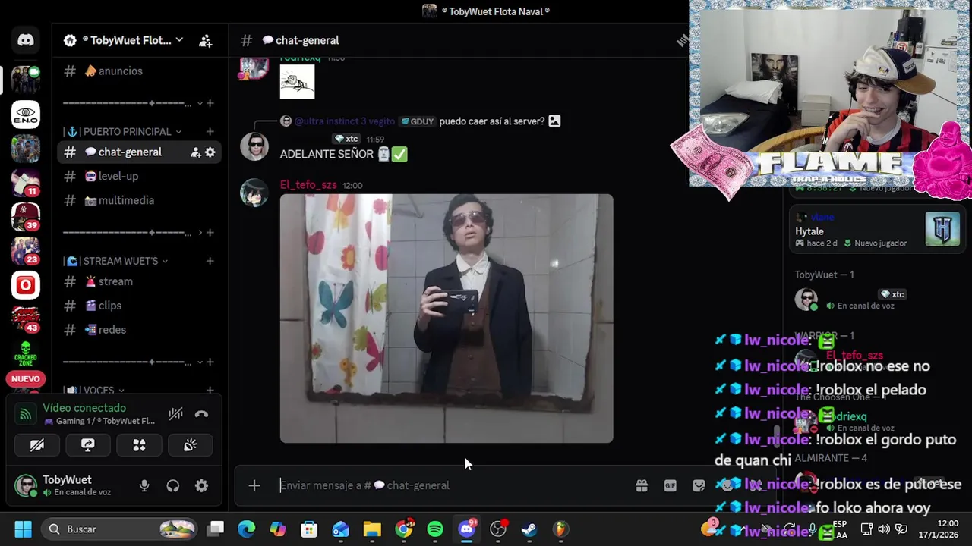The image size is (972, 546).
Task: Open the activities launcher button
Action: tap(139, 445)
